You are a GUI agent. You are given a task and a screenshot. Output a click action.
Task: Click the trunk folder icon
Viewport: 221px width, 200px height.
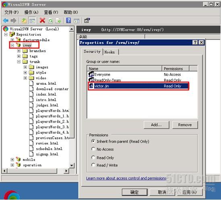click(25, 61)
